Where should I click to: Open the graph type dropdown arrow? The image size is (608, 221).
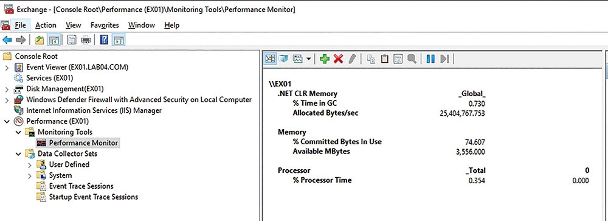(308, 59)
